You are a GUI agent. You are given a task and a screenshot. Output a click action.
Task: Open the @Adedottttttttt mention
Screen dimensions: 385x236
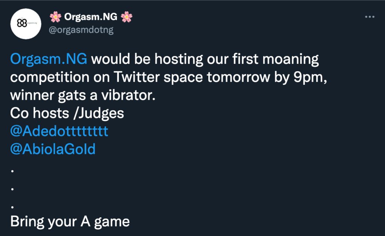coord(59,131)
